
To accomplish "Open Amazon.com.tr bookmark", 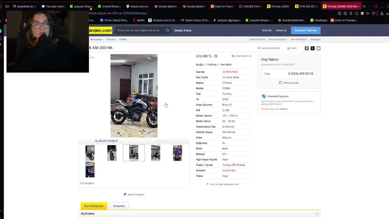I will 162,20.
